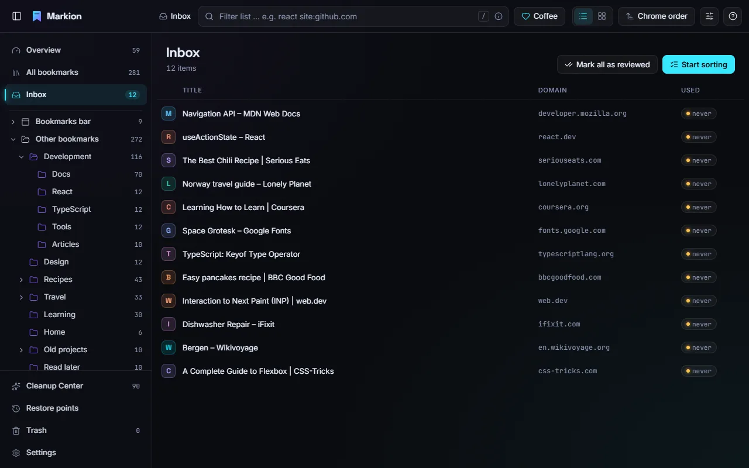Click the G favicon for Space Grotesk

click(169, 230)
